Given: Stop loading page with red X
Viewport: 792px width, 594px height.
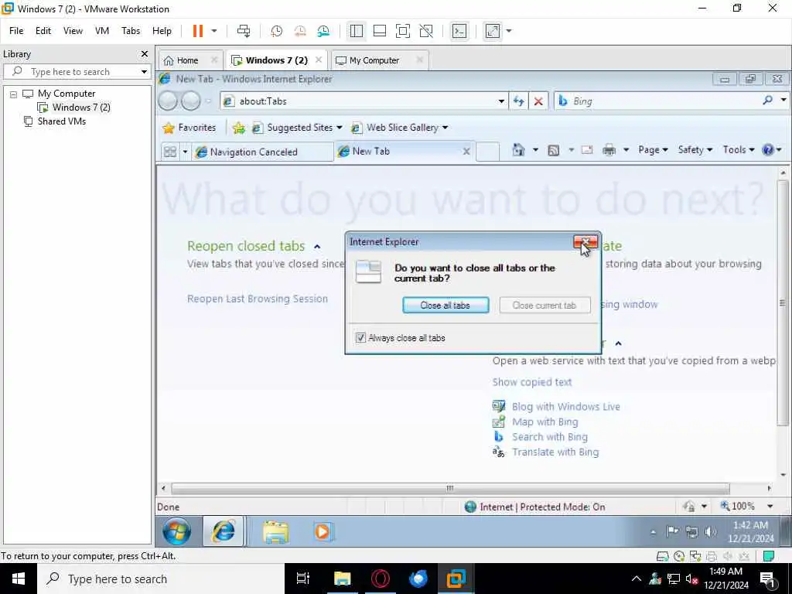Looking at the screenshot, I should click(x=538, y=101).
